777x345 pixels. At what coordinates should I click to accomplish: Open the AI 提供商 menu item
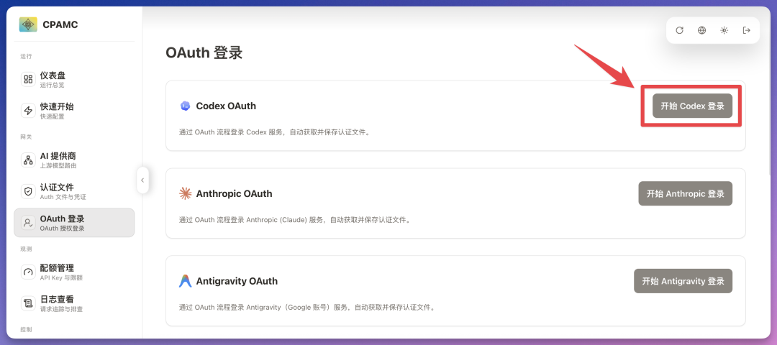(x=74, y=160)
